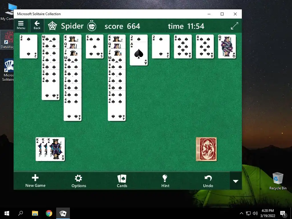Select the 2 of spades in the first column
The height and width of the screenshot is (219, 292).
pyautogui.click(x=29, y=46)
